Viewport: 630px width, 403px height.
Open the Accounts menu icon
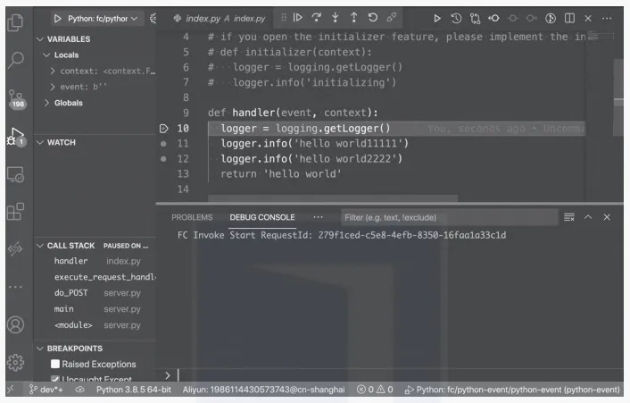[16, 324]
